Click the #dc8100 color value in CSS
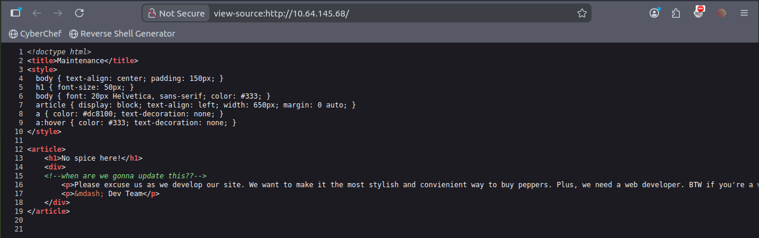This screenshot has width=759, height=238. click(98, 113)
